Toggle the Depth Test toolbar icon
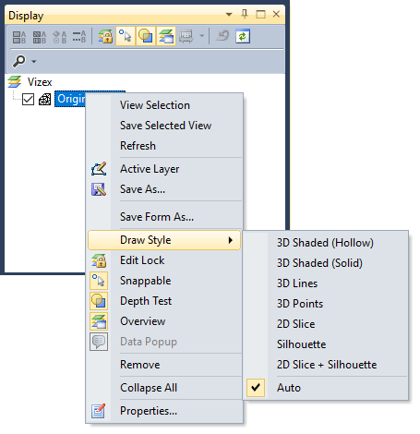This screenshot has height=434, width=420. click(x=146, y=36)
